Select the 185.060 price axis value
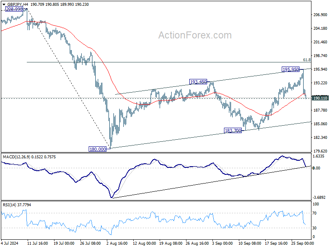330x248 pixels. point(321,124)
